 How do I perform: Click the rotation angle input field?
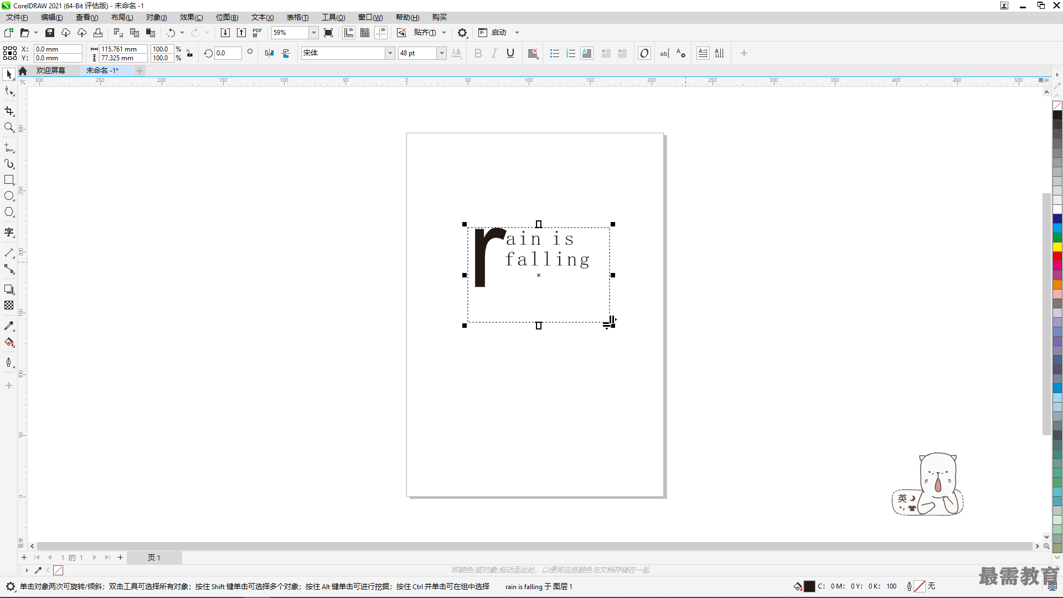[228, 53]
